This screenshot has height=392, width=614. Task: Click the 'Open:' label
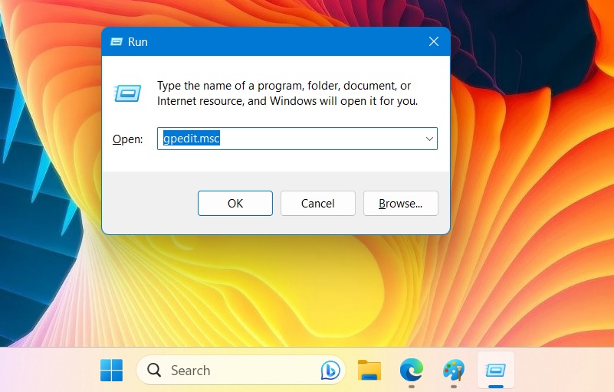128,139
